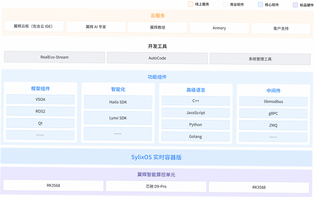Screen dimensions: 314x197
Task: Click the ellipsis box under 框架组件
Action: click(40, 135)
